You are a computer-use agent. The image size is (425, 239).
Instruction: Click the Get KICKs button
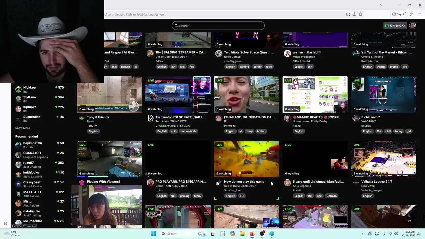tap(395, 26)
